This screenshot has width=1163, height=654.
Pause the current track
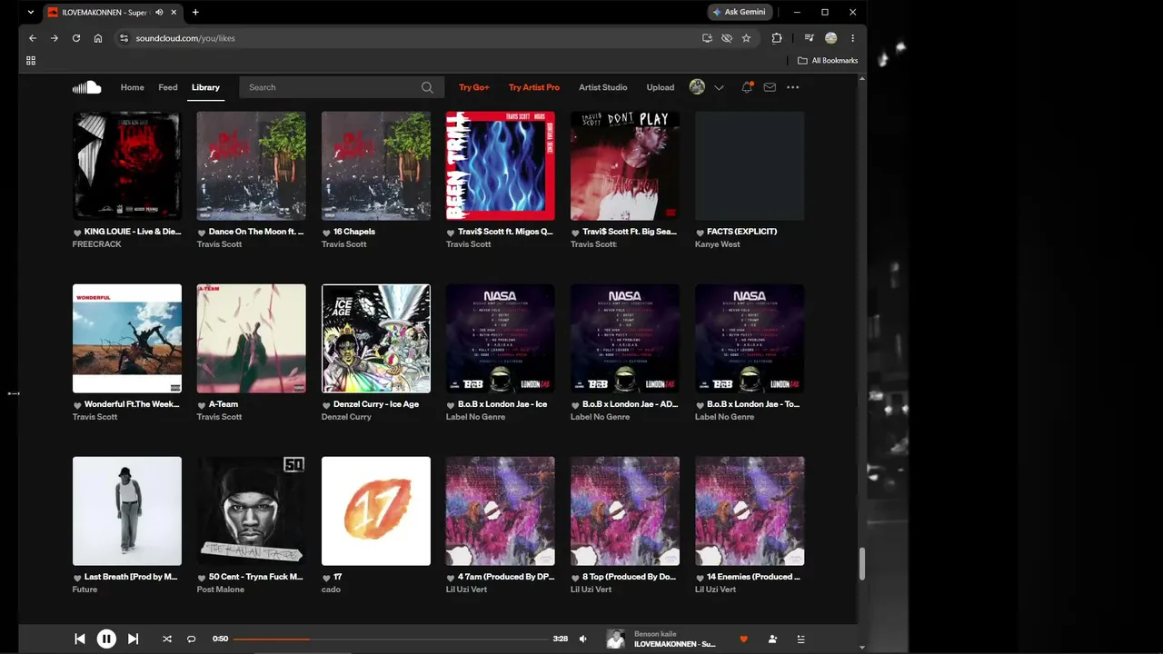pyautogui.click(x=106, y=639)
